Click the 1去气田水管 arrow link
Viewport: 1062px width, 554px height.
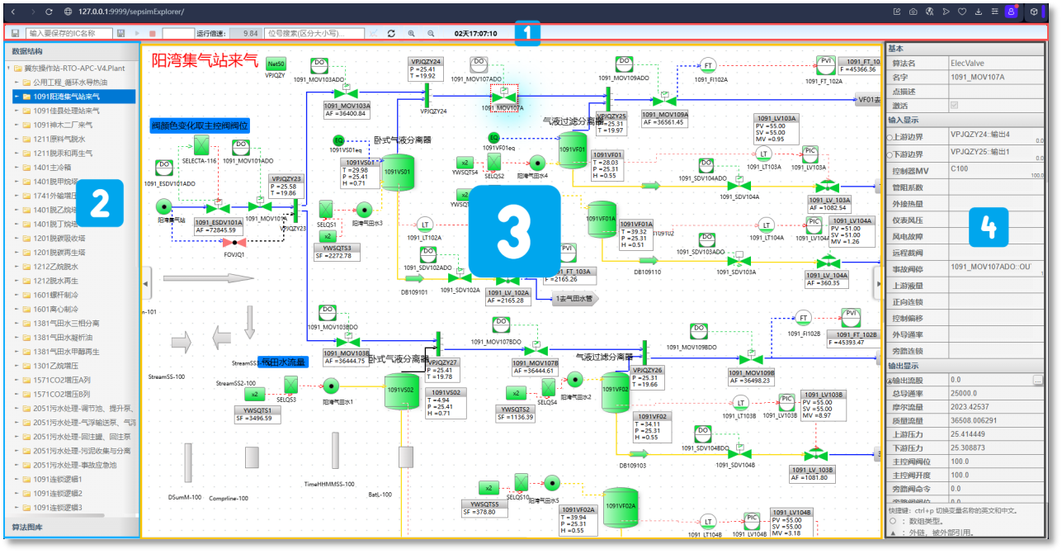pos(575,299)
